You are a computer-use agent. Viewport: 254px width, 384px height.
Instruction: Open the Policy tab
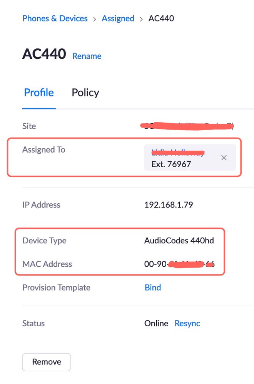(85, 93)
